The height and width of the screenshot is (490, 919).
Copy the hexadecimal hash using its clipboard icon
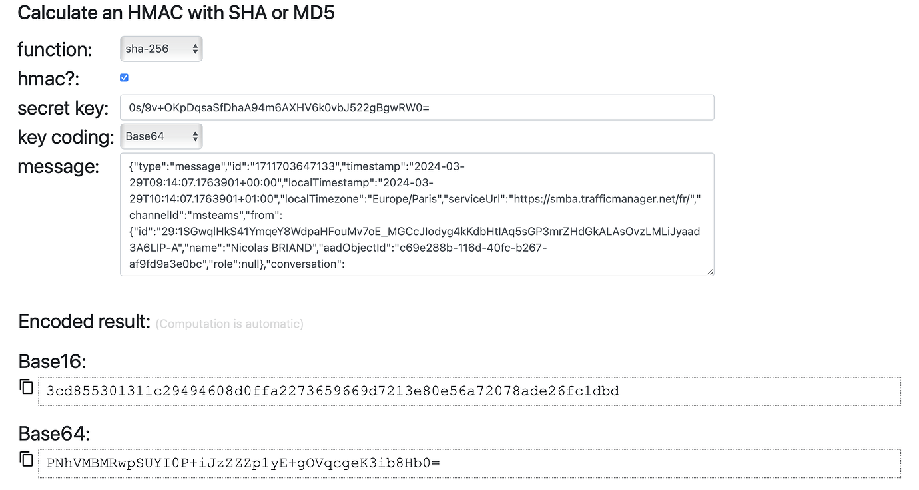click(25, 387)
